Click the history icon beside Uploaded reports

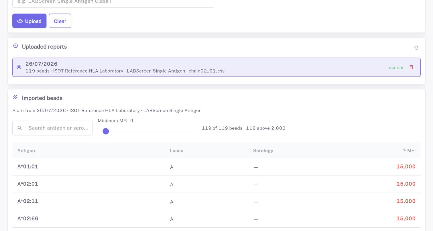[x=15, y=46]
